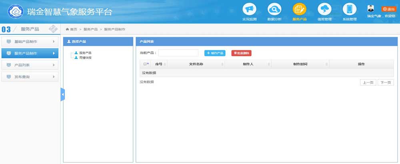Select 服务产品制作 in the sidebar menu
Screen dimensions: 400x164
[30, 53]
